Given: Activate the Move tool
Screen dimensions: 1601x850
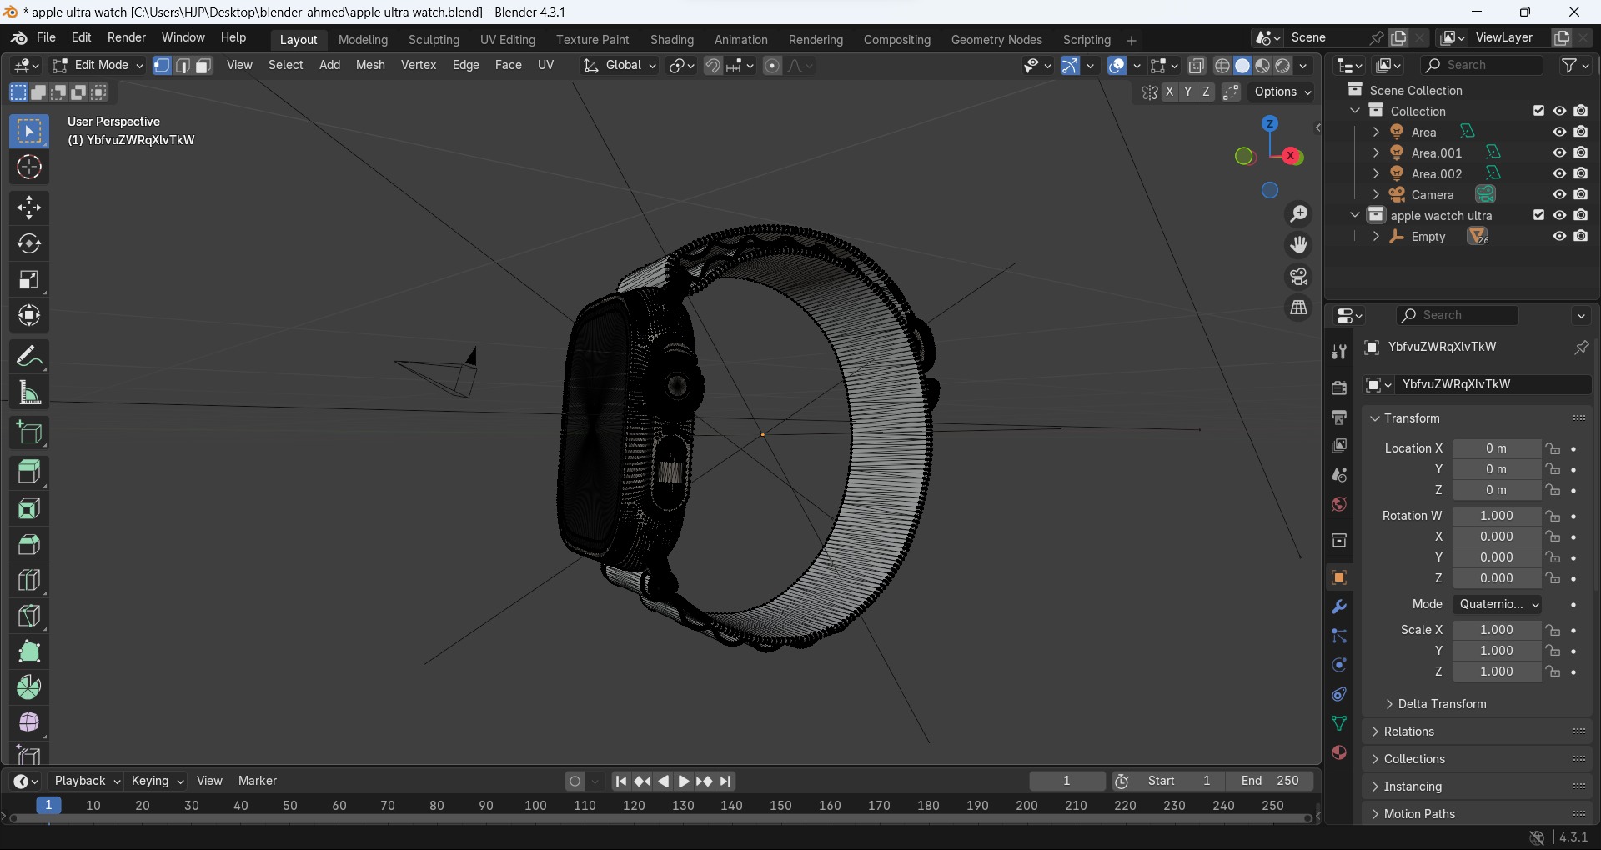Looking at the screenshot, I should [x=29, y=207].
